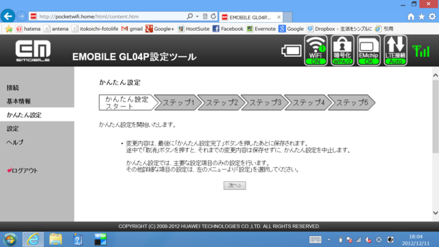Screen dimensions: 439x247
Task: Open 接続 in left menu
Action: coord(13,88)
